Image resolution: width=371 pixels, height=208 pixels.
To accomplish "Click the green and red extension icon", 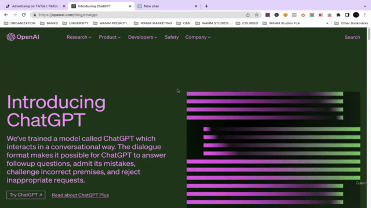I will [x=312, y=15].
